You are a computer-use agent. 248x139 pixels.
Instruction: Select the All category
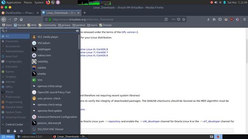coord(15,36)
